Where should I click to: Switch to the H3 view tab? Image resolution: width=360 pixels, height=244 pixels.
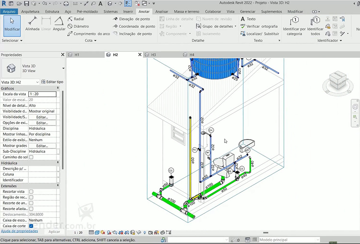(153, 55)
